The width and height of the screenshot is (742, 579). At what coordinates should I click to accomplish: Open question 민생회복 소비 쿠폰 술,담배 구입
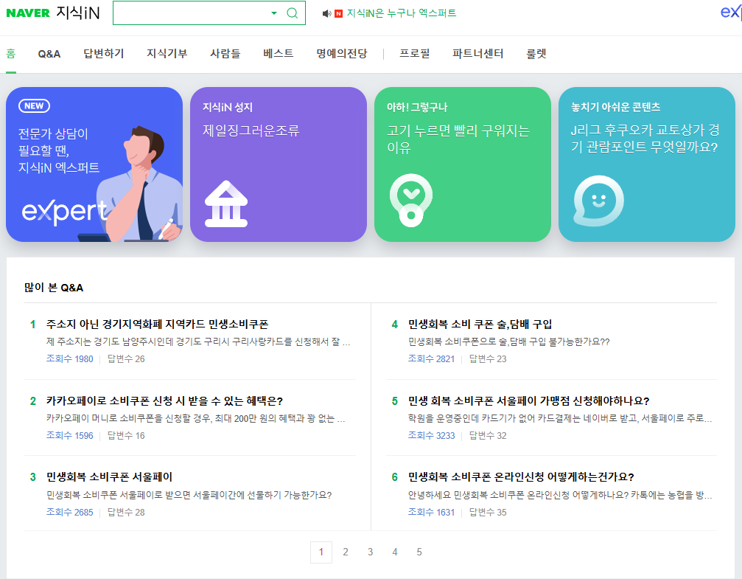(x=480, y=324)
